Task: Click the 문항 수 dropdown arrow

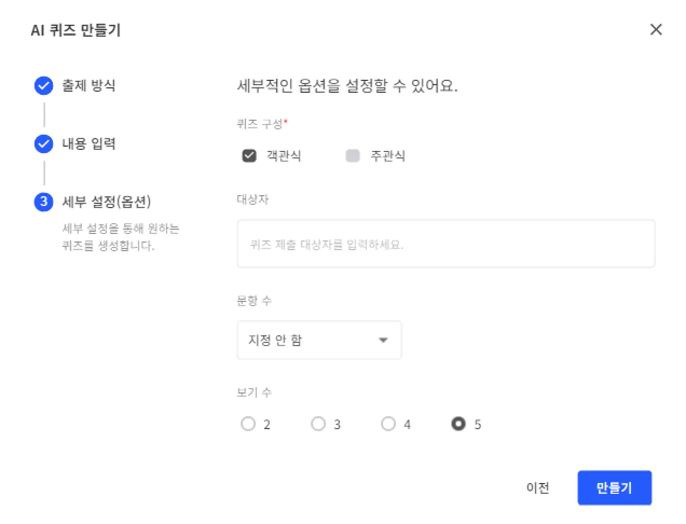Action: click(x=383, y=340)
